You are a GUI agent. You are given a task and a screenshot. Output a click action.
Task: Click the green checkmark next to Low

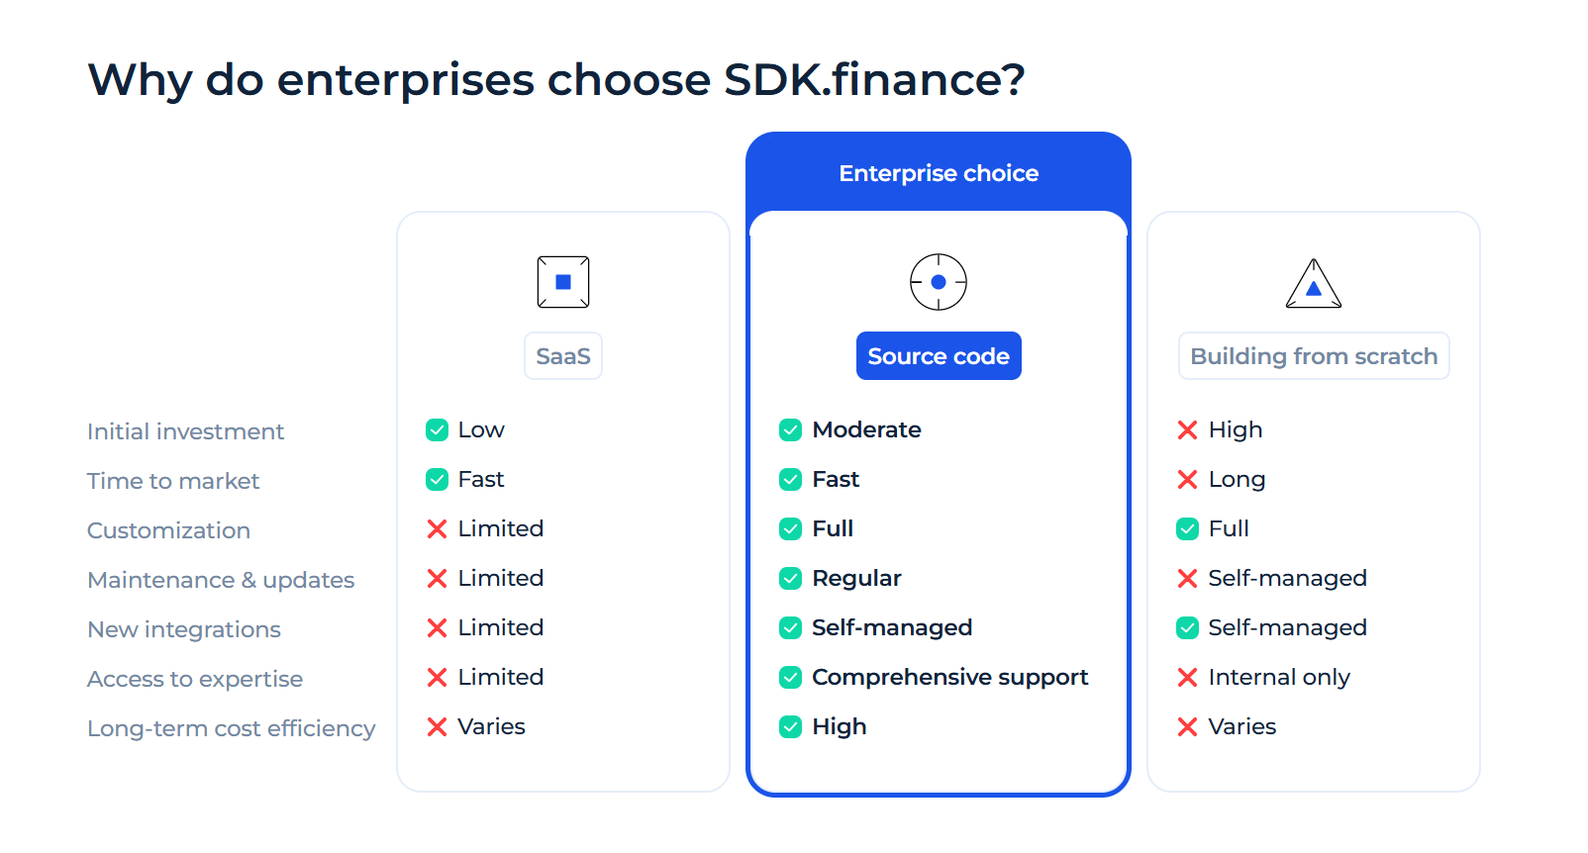pos(437,430)
